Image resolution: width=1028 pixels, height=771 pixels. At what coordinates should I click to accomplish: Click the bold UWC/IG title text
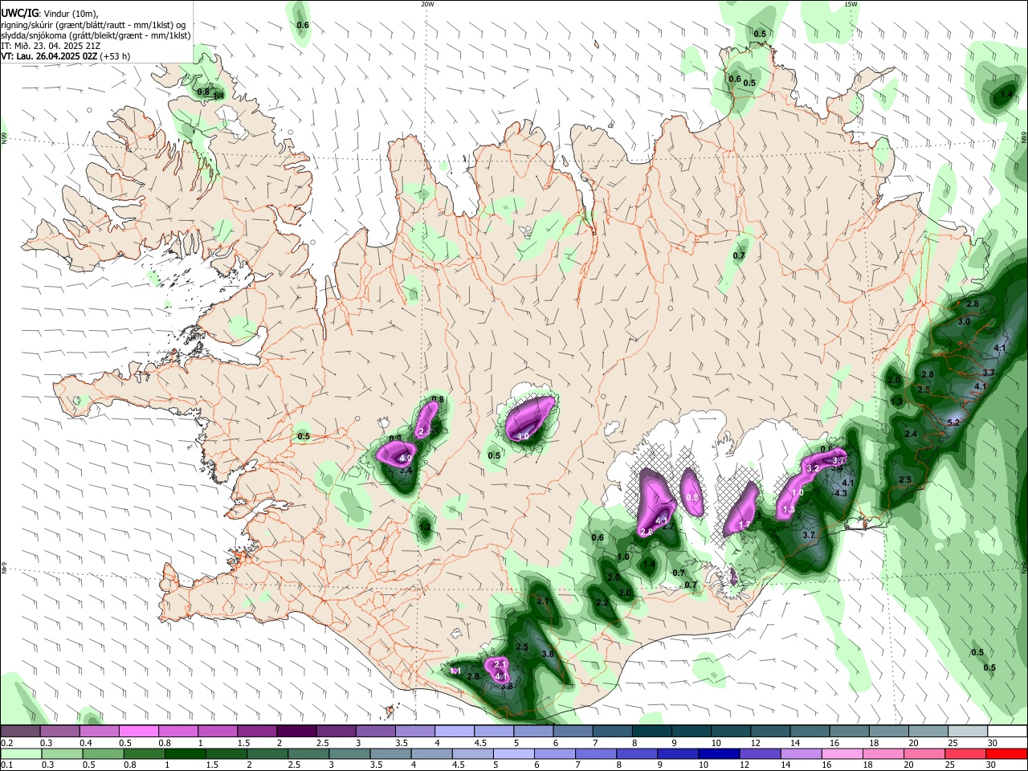tap(19, 14)
